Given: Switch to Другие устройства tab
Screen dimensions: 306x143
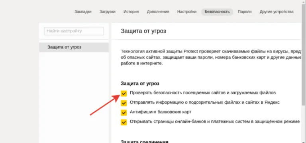Looking at the screenshot, I should [x=277, y=12].
